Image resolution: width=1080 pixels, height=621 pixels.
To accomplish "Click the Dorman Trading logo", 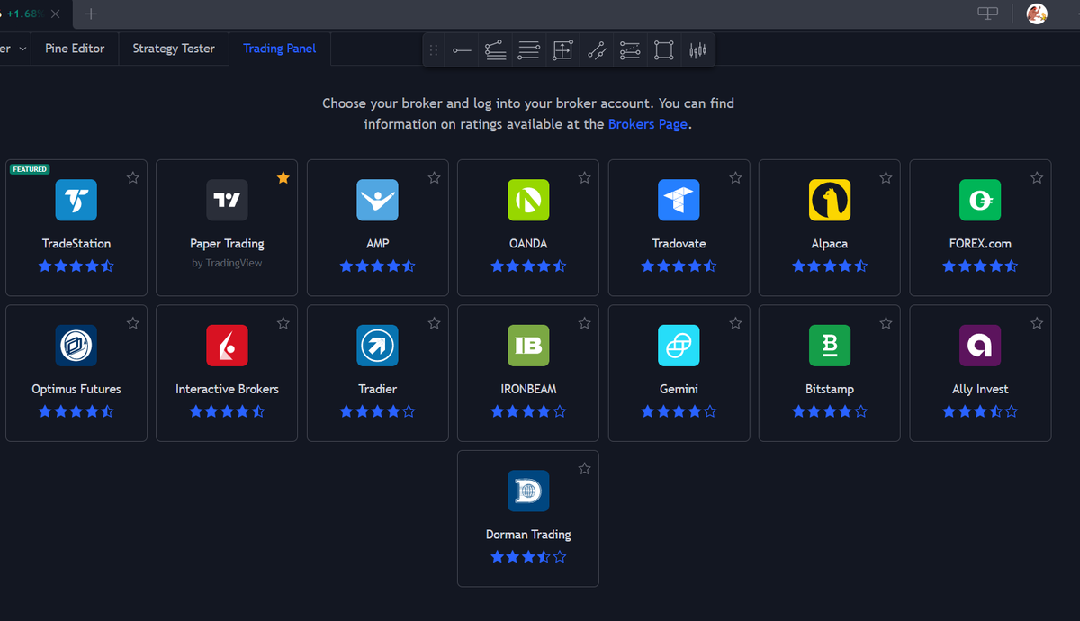I will (x=528, y=490).
